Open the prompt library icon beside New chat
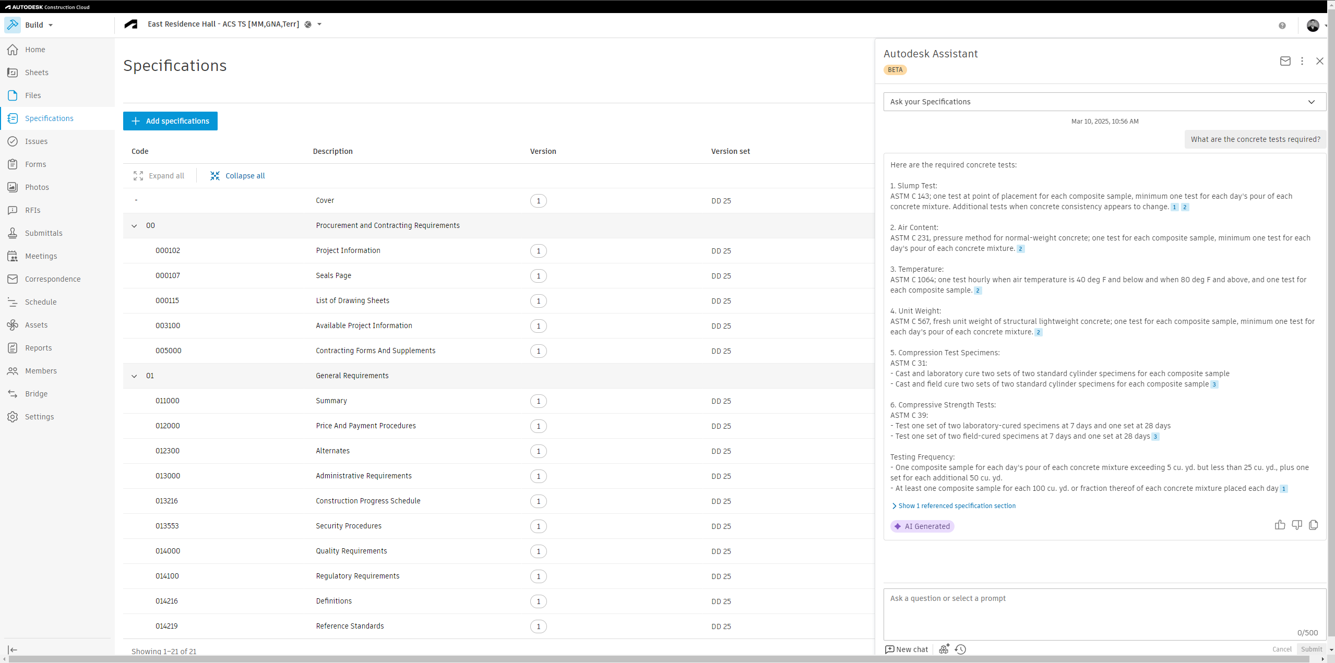The width and height of the screenshot is (1335, 663). 944,649
